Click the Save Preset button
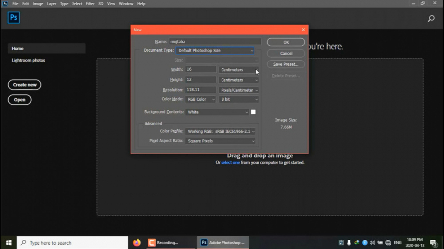This screenshot has width=444, height=249. (x=286, y=64)
